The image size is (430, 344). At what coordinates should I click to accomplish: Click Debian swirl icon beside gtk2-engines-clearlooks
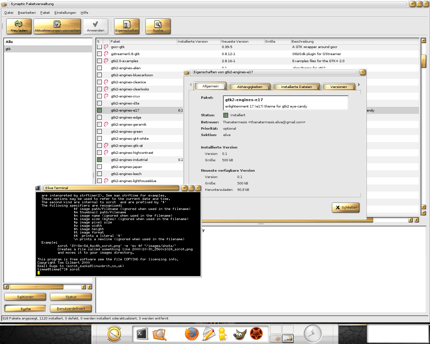(x=106, y=89)
